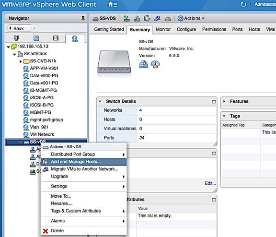This screenshot has width=276, height=237.
Task: Select IB-MGMT-PG port group
Action: (x=43, y=90)
